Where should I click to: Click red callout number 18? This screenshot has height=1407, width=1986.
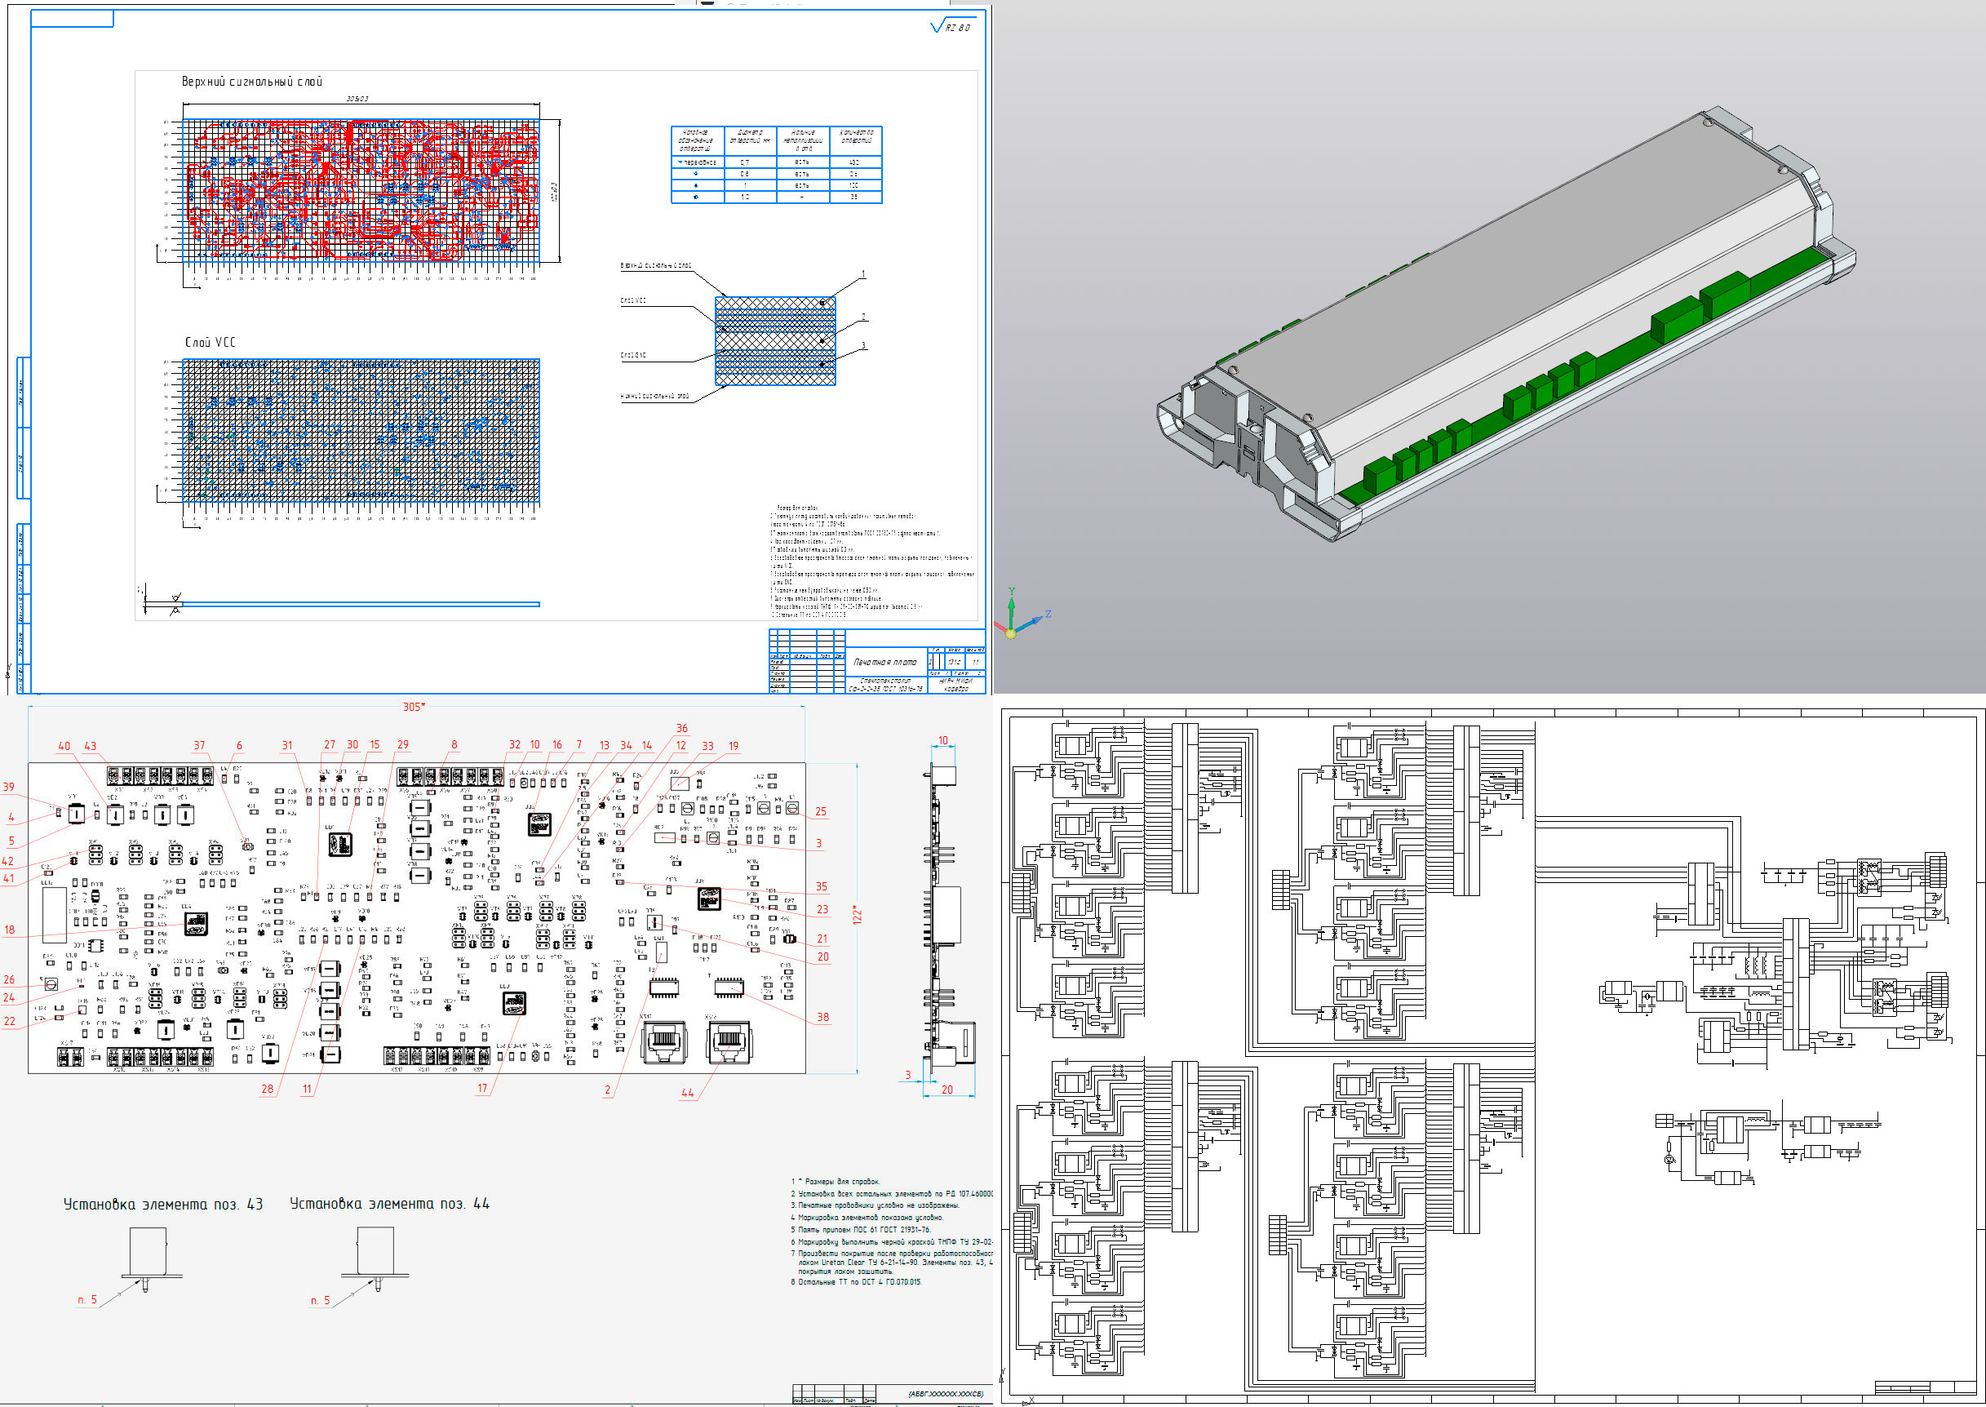(10, 930)
